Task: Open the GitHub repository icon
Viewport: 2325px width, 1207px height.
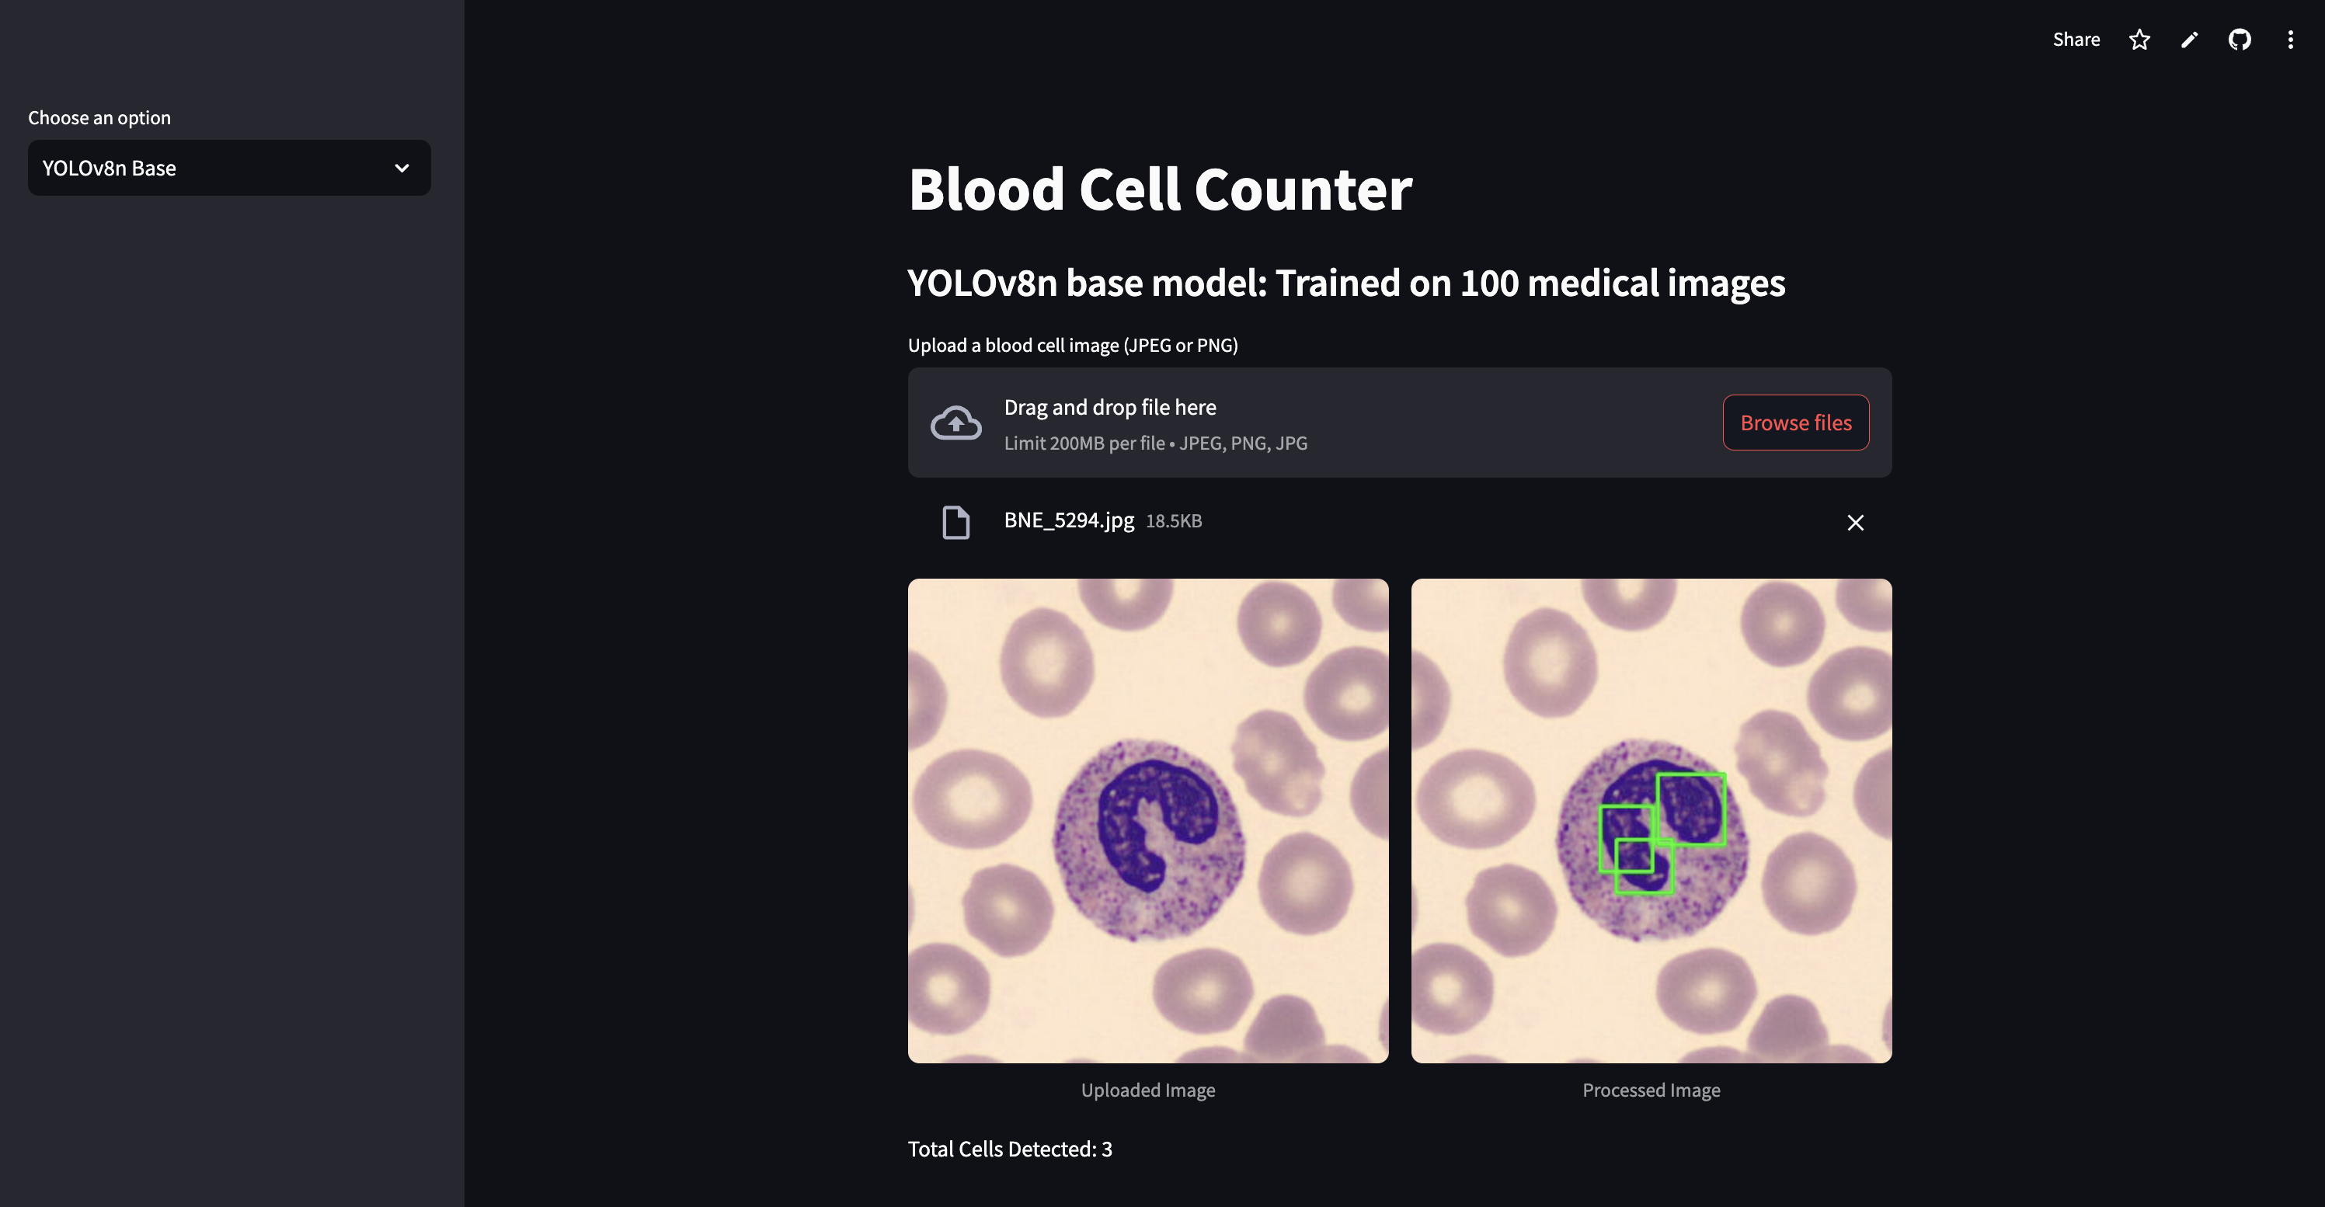Action: (2240, 40)
